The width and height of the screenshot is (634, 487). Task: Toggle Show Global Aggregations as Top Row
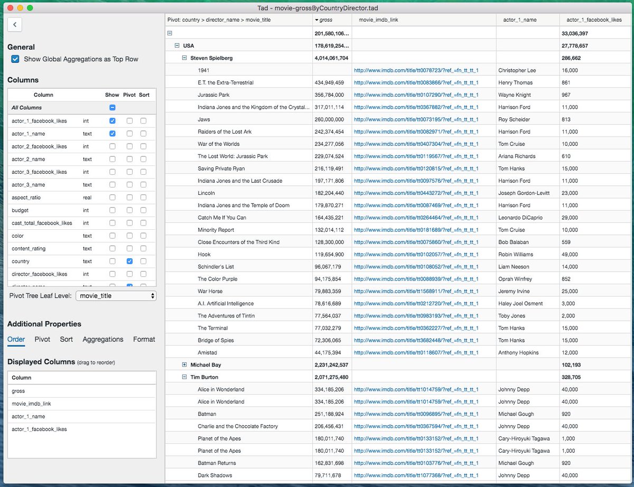point(15,59)
